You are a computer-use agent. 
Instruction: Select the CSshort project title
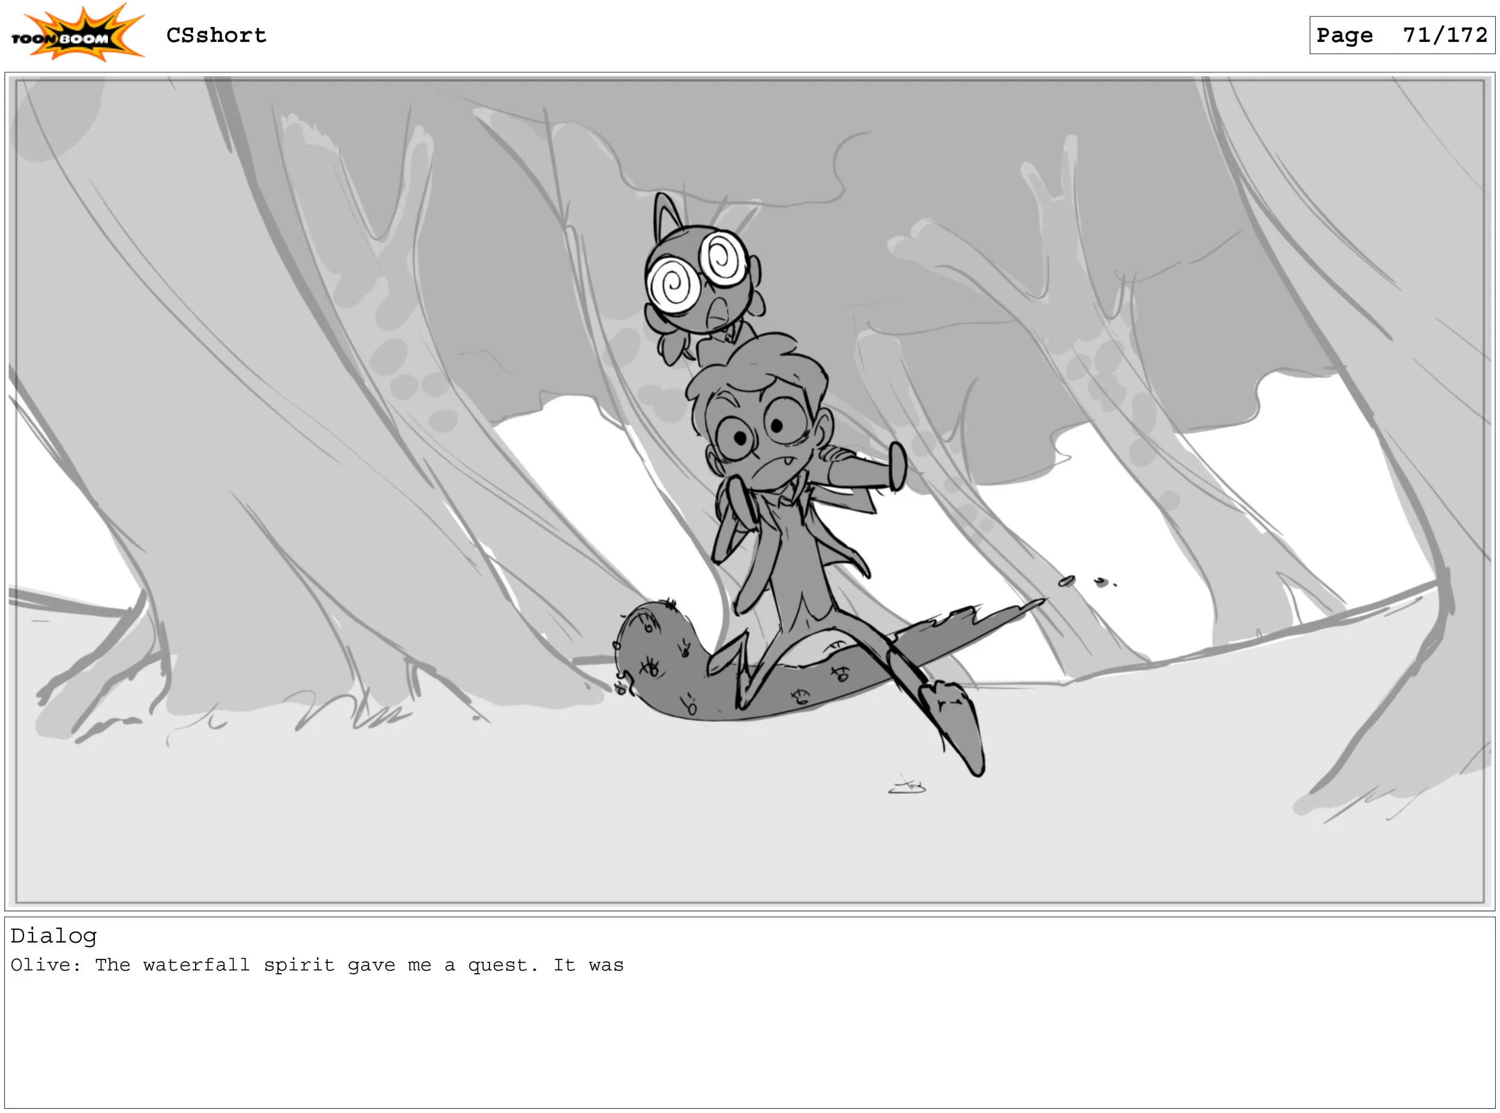pos(216,35)
